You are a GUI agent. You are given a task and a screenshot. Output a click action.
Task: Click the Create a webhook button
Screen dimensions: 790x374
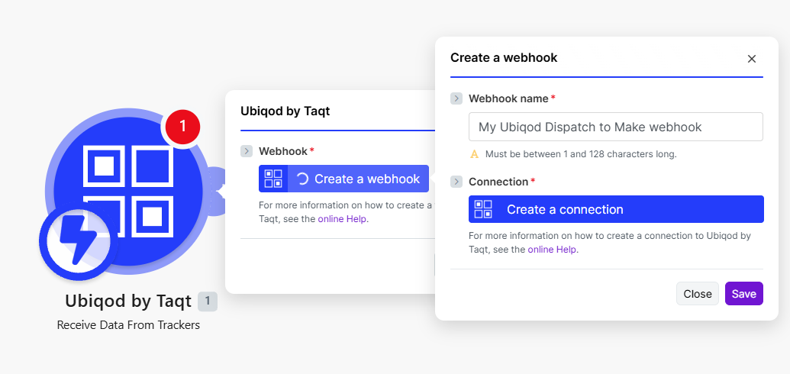(x=343, y=179)
